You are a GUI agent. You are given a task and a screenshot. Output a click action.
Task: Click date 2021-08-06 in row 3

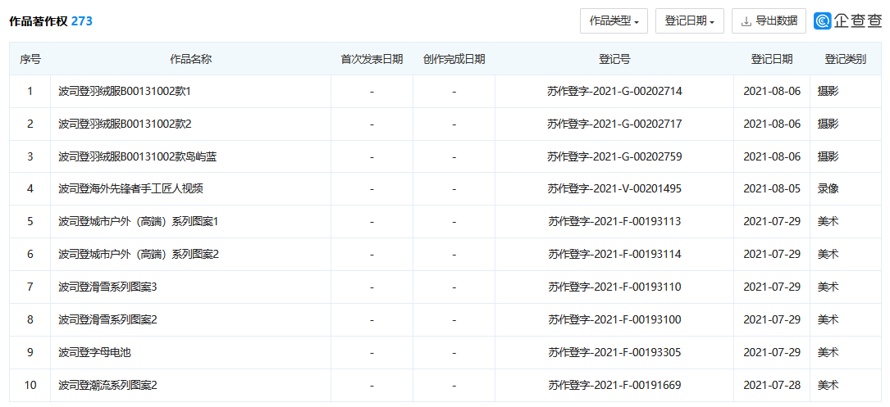pos(772,156)
